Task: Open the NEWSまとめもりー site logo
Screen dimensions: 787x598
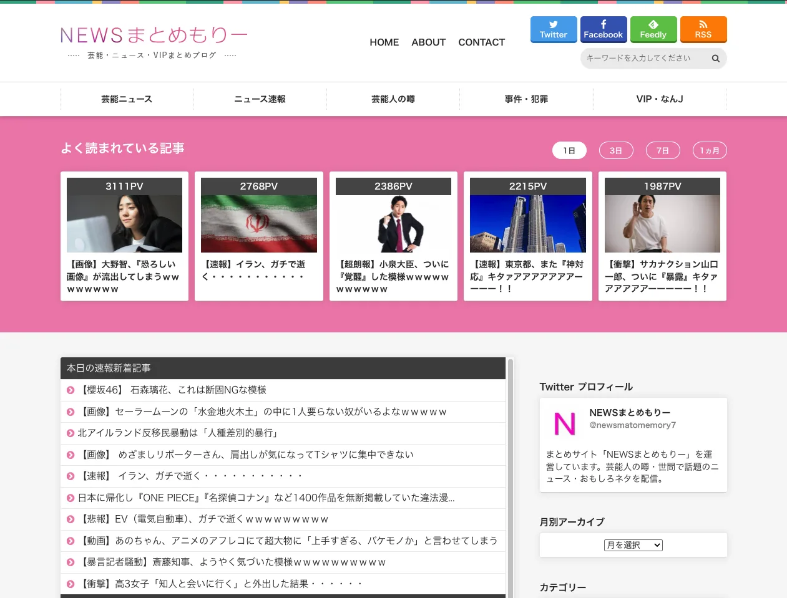Action: (154, 36)
